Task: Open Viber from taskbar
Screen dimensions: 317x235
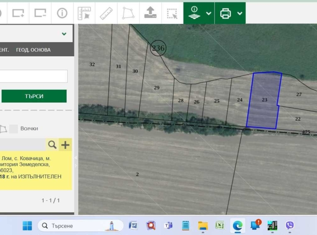Action: pos(289,225)
